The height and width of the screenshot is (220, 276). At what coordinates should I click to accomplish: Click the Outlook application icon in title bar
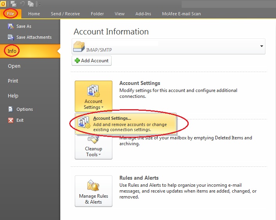(x=3, y=4)
